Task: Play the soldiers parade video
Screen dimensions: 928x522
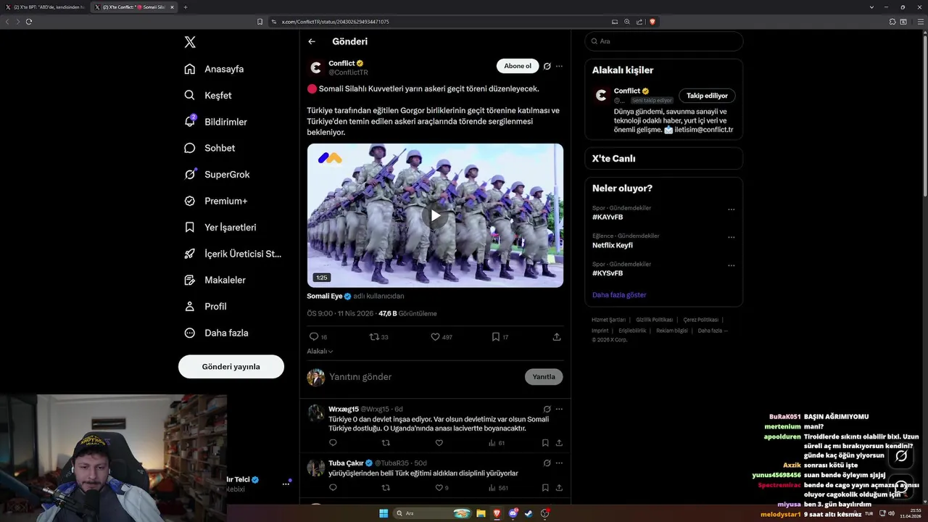Action: (x=435, y=215)
